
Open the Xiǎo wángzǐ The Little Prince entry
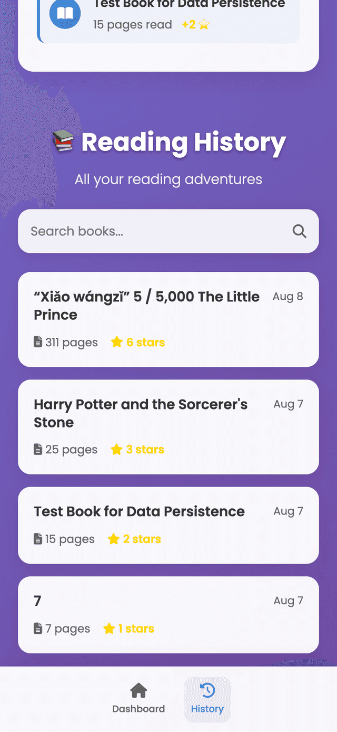pyautogui.click(x=168, y=319)
